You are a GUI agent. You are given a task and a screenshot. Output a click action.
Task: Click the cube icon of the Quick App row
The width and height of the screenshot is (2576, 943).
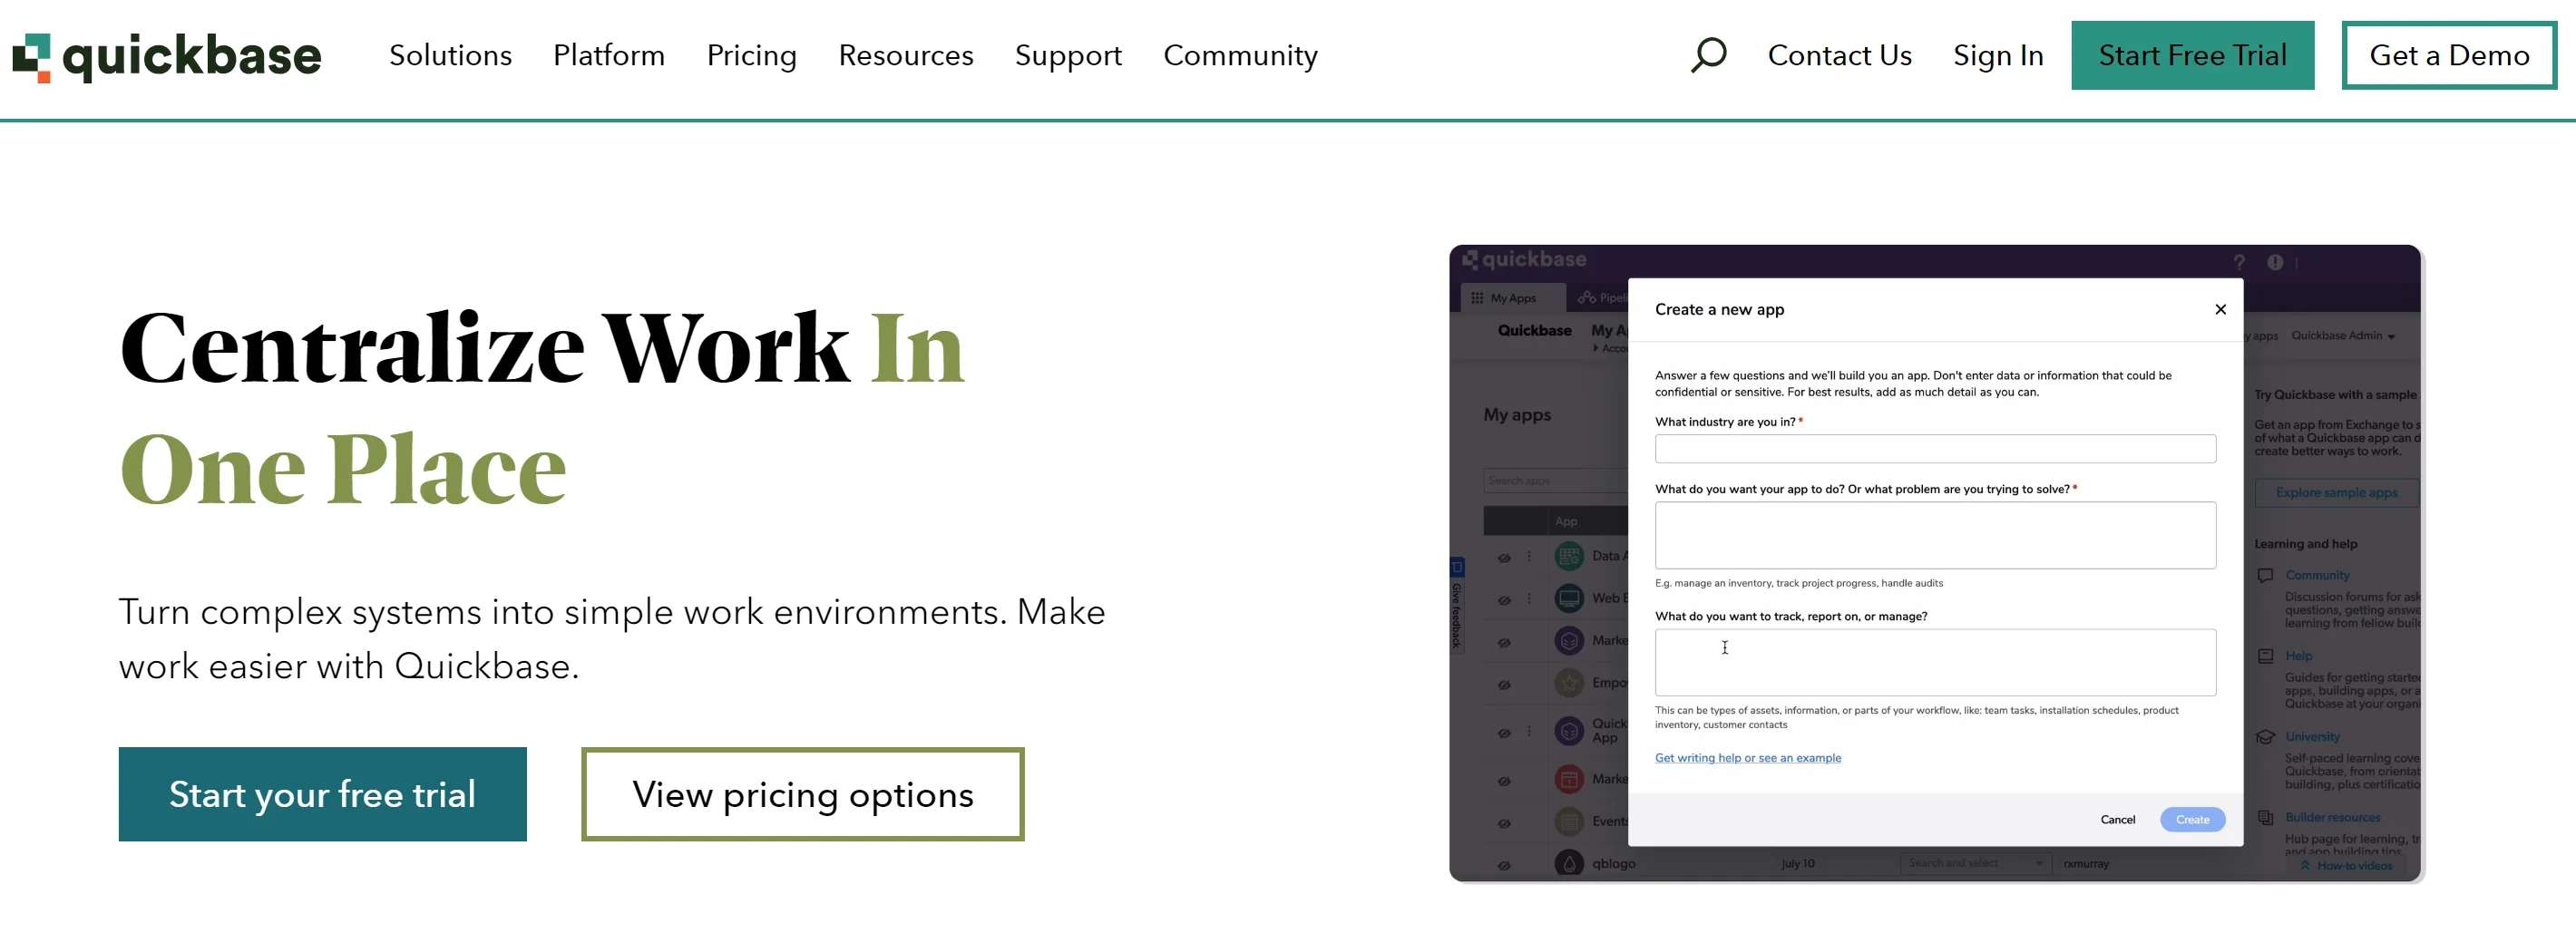tap(1569, 731)
